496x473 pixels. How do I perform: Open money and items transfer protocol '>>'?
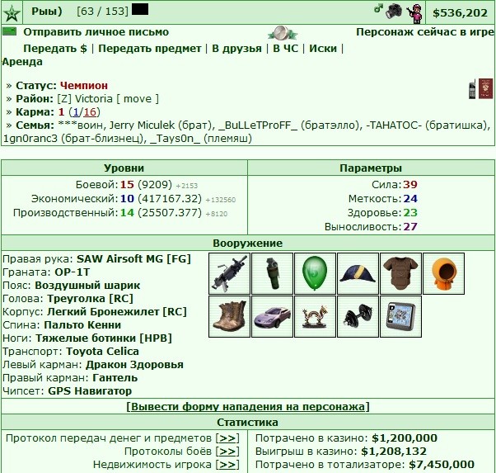point(227,438)
